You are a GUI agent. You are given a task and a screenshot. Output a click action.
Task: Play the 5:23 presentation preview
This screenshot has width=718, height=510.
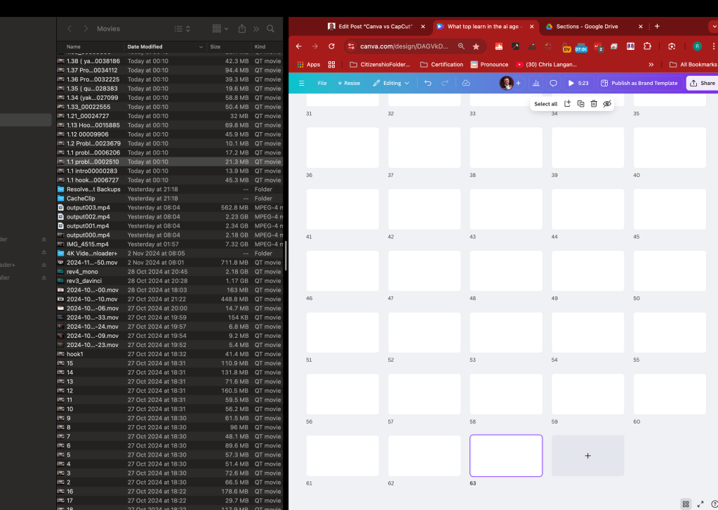tap(578, 83)
